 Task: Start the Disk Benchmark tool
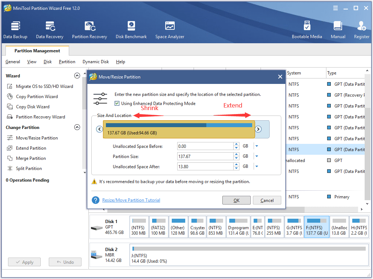[x=131, y=30]
